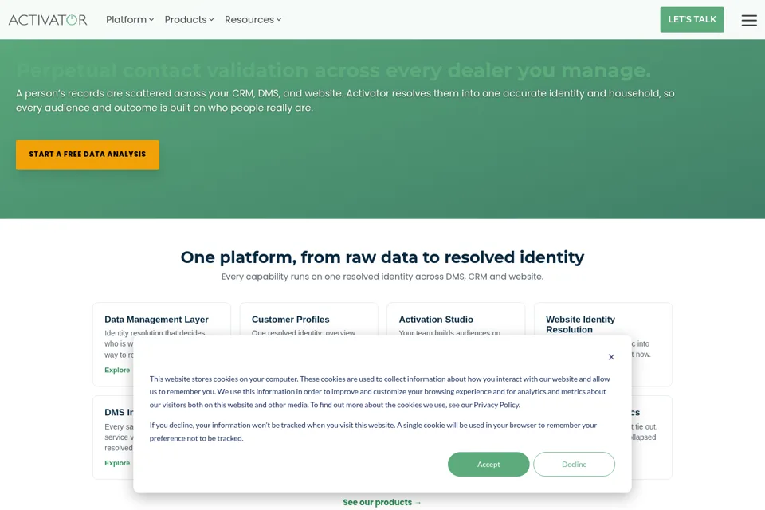765x510 pixels.
Task: Accept cookies in the banner
Action: click(x=488, y=464)
